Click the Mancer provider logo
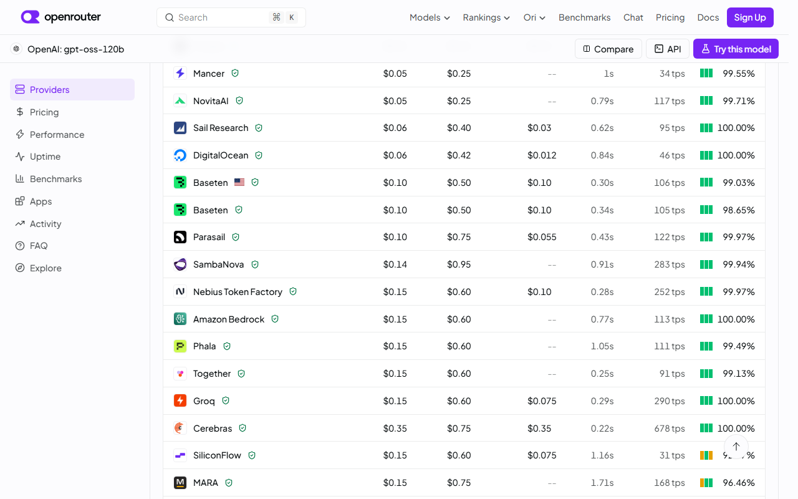798x499 pixels. click(180, 73)
